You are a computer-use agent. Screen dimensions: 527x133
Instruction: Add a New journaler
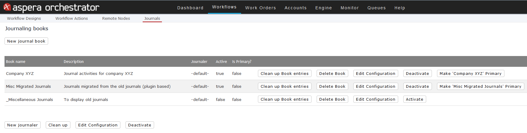point(23,125)
